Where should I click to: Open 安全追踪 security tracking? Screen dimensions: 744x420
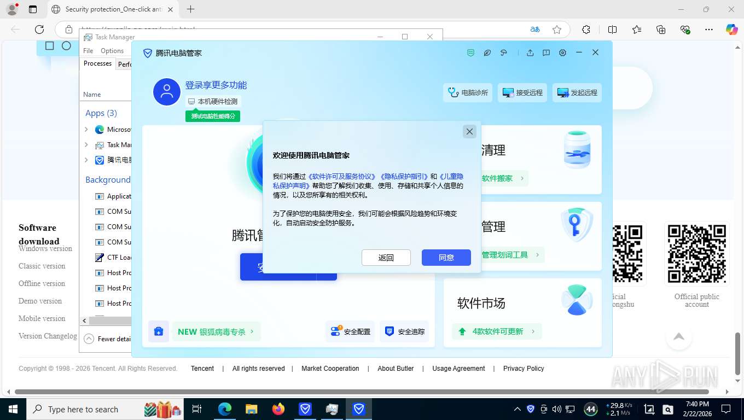click(x=405, y=331)
